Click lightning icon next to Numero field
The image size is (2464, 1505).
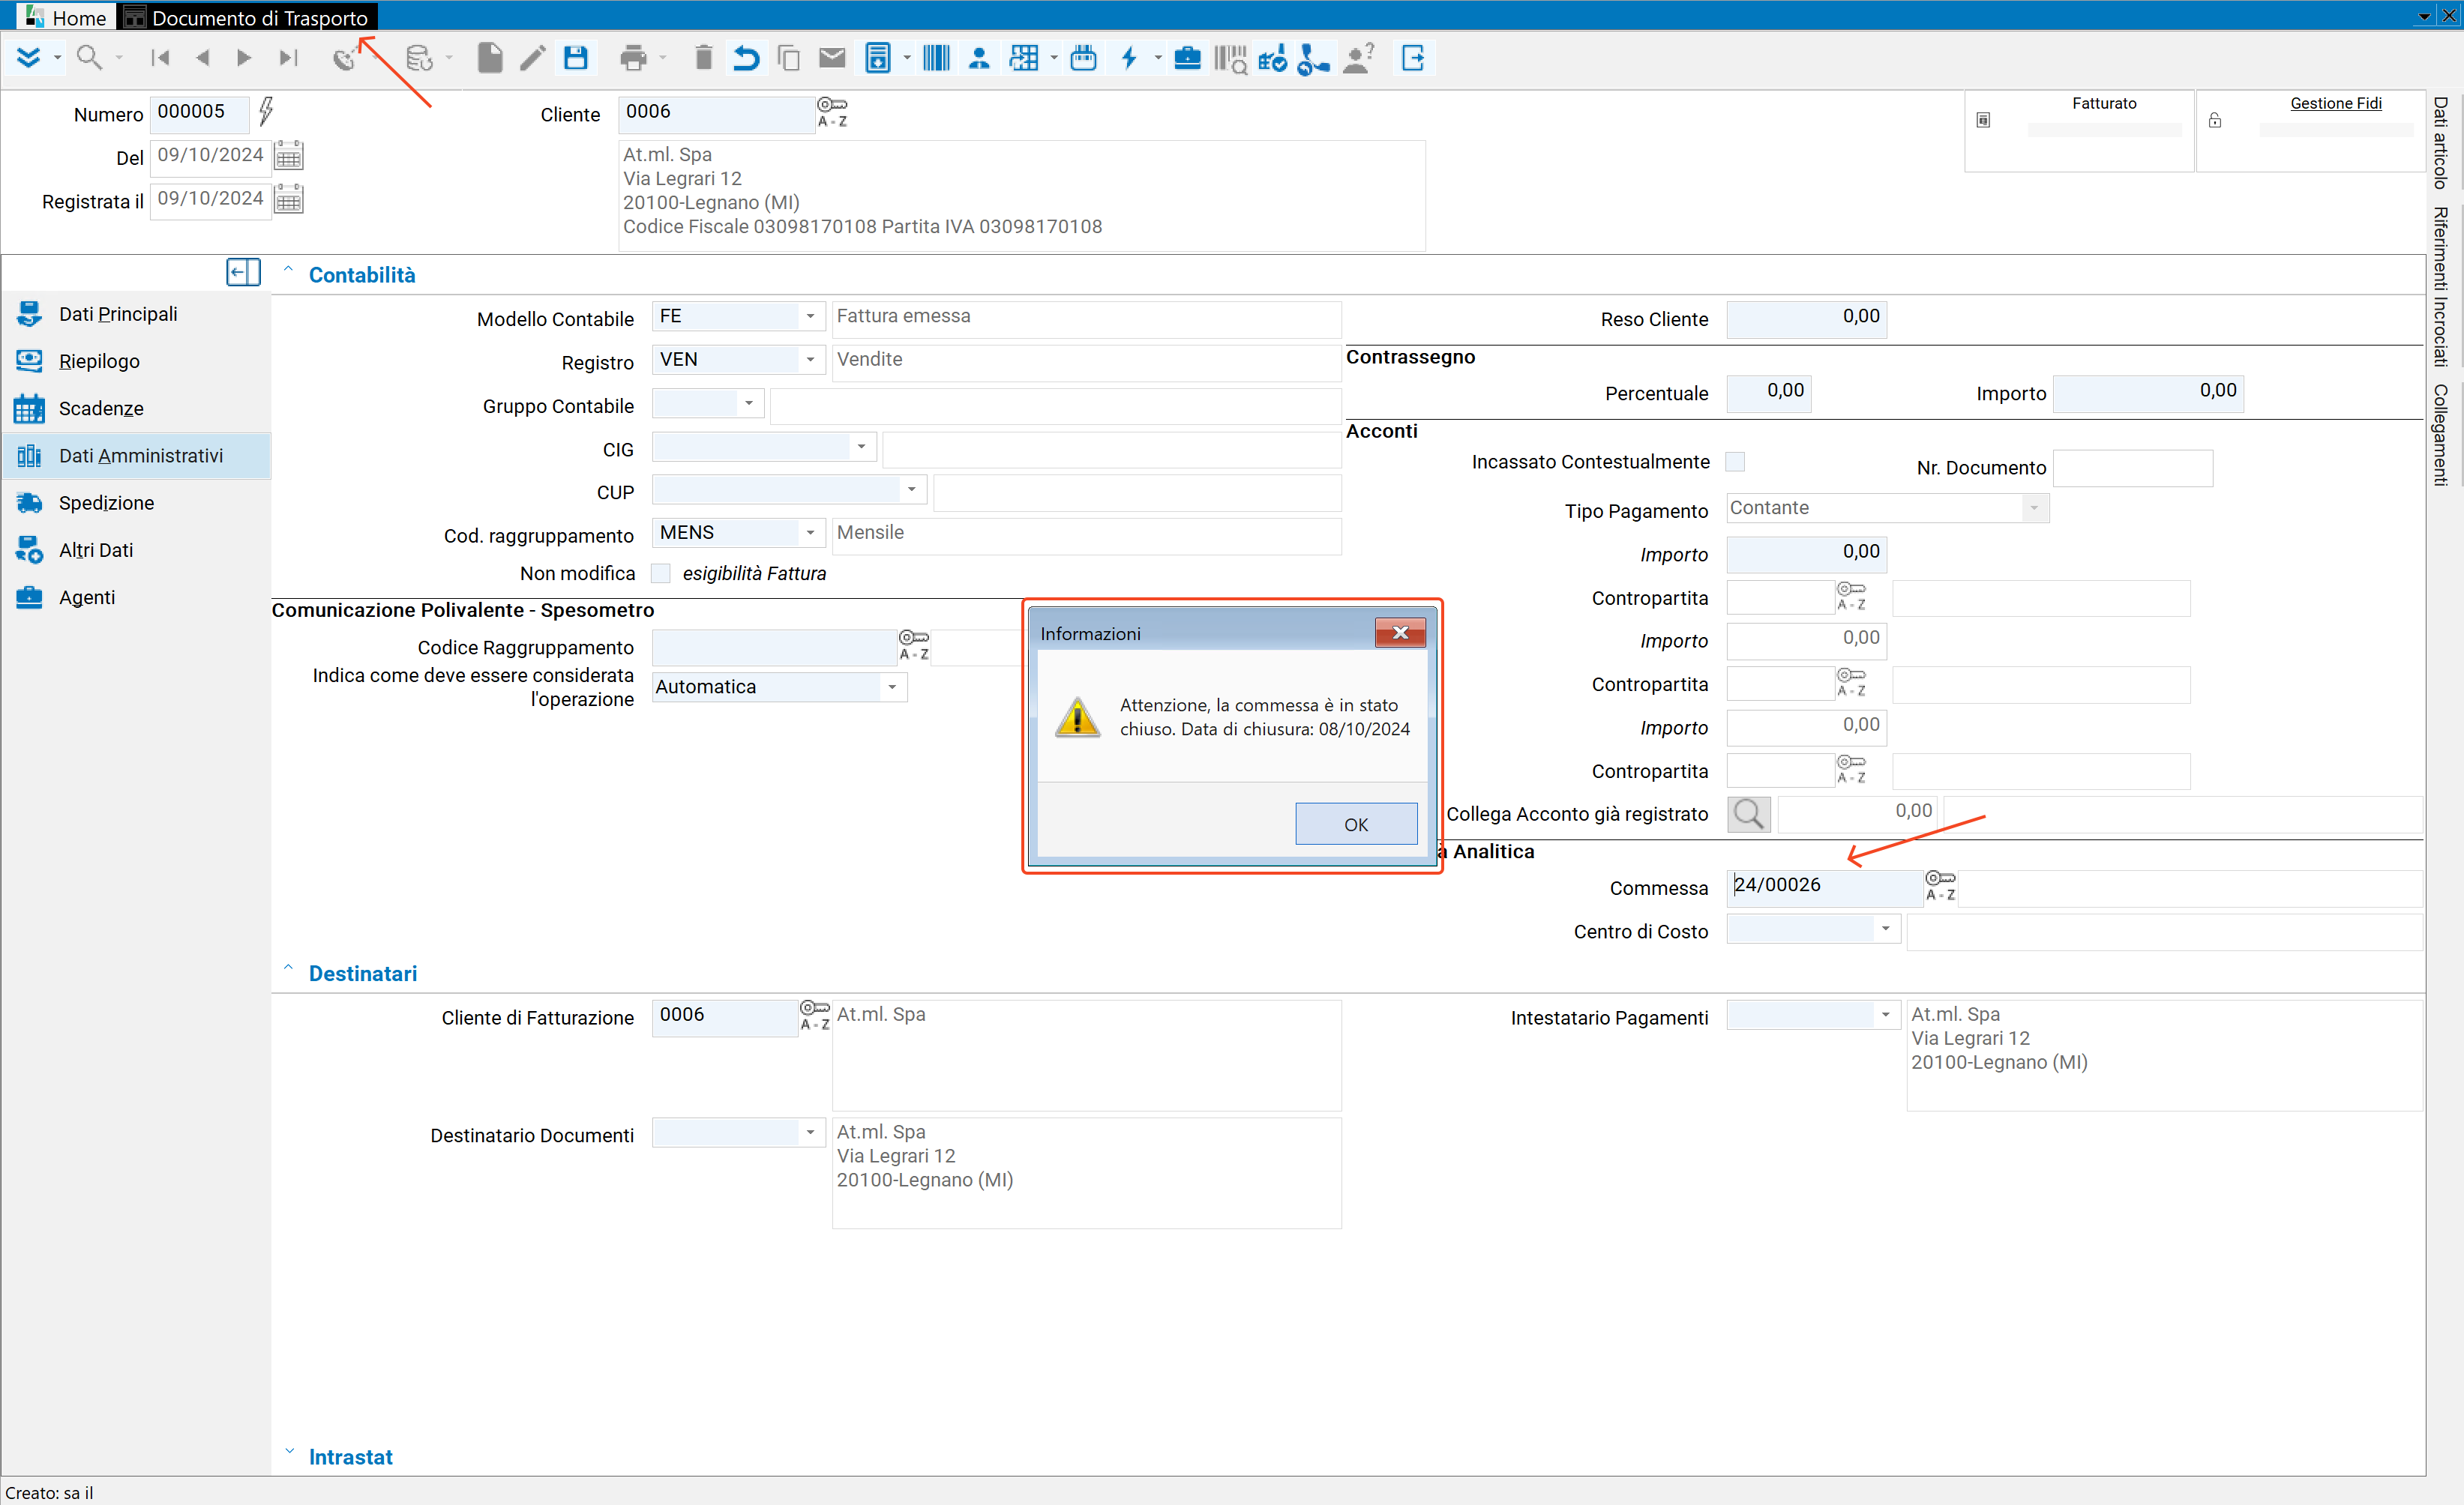click(x=266, y=110)
